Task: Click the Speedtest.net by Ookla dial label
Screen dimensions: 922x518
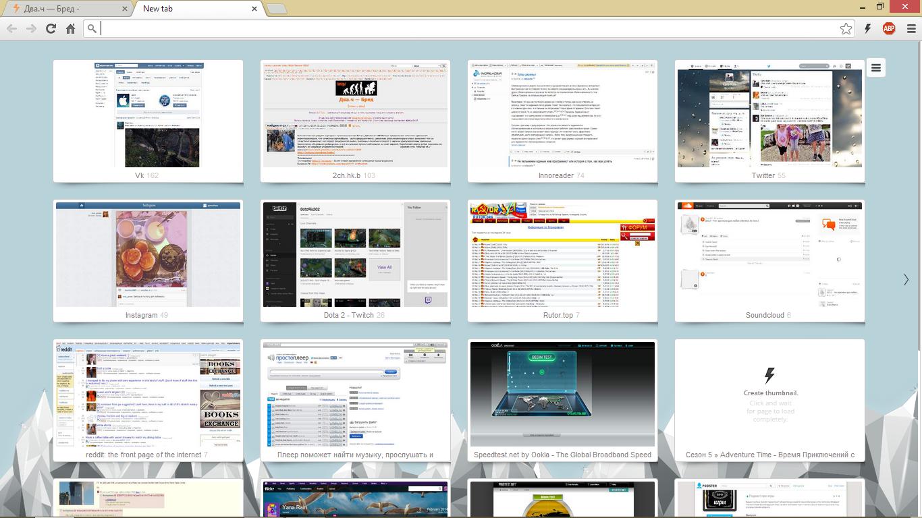Action: point(562,455)
